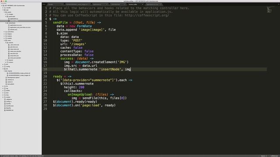Open articles.scss in the sidebar
Image resolution: width=280 pixels, height=157 pixels.
click(14, 30)
